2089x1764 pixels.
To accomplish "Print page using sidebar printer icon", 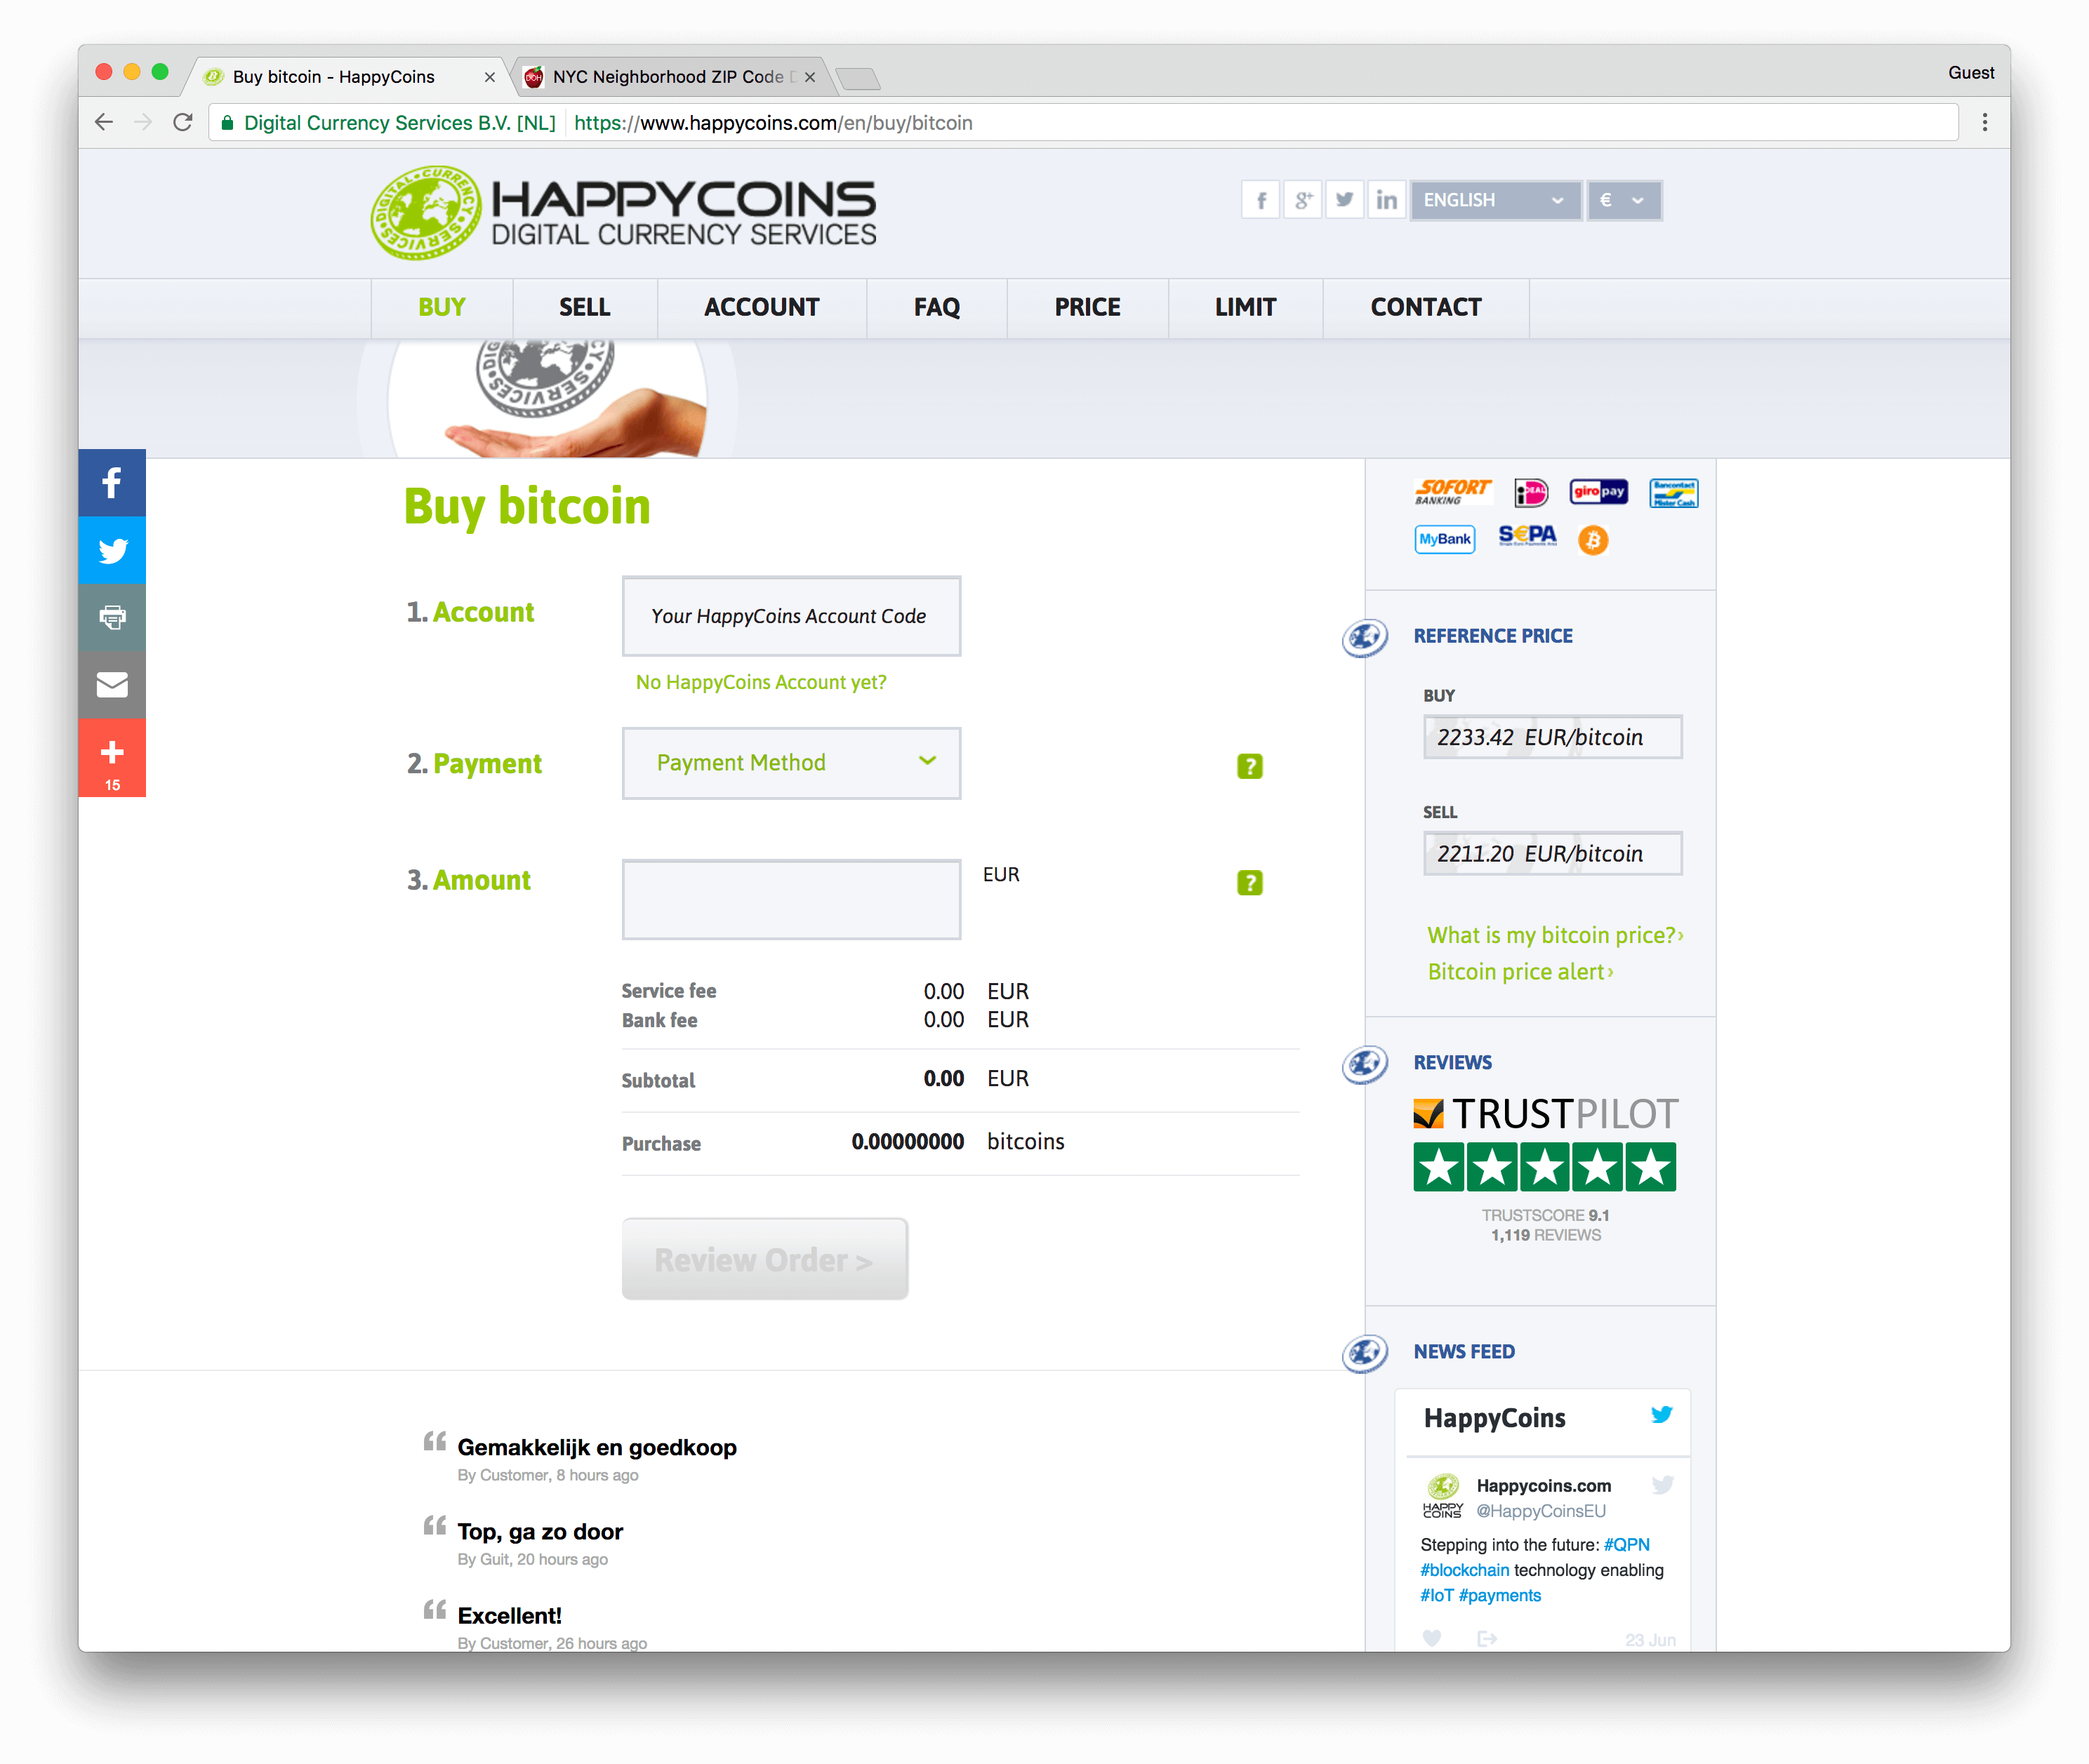I will (112, 617).
